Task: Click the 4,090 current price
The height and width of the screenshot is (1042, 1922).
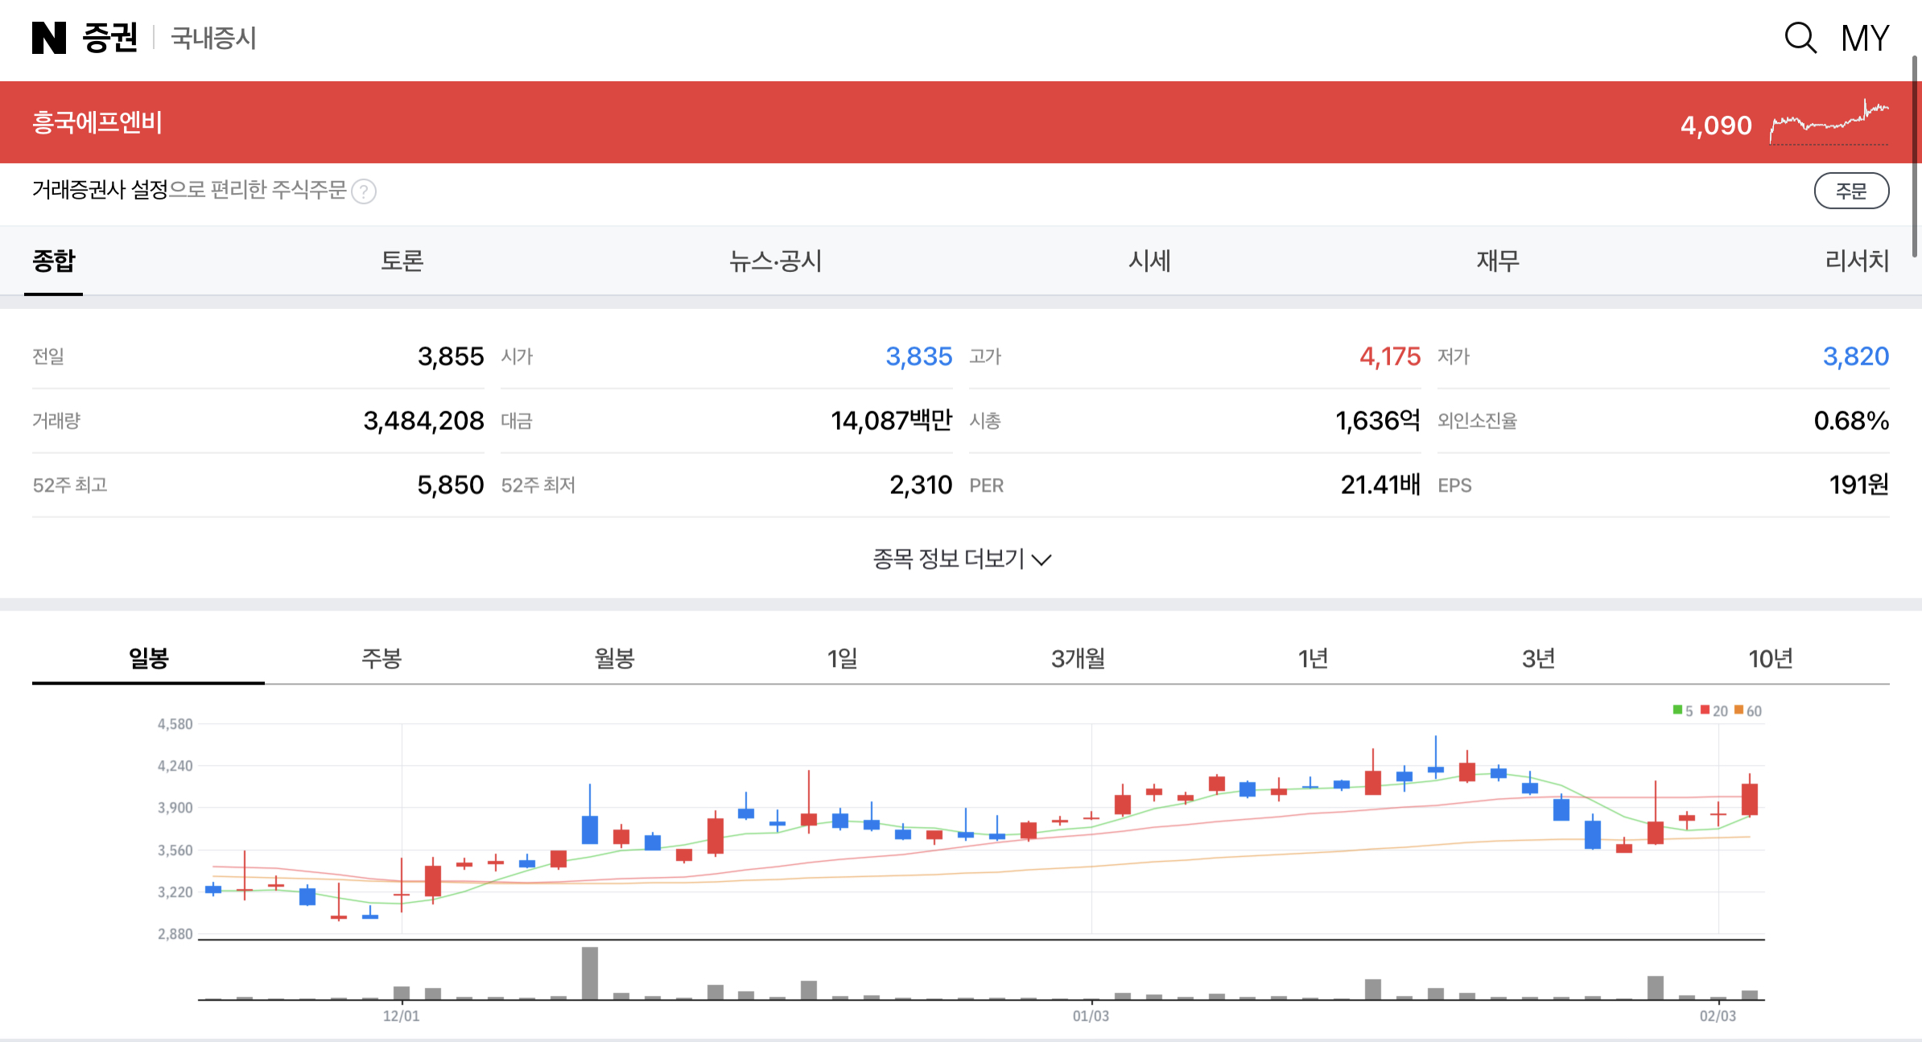Action: [1716, 126]
